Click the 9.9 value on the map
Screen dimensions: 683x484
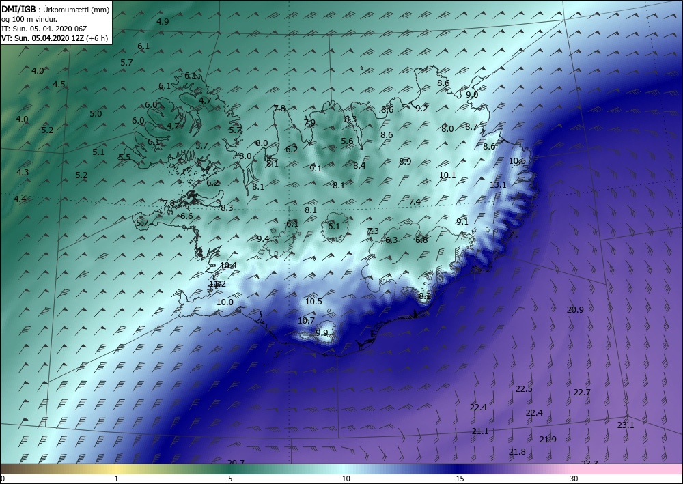point(322,333)
